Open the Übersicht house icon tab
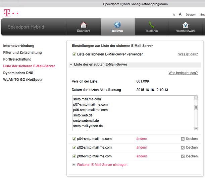Image resolution: width=205 pixels, height=178 pixels. 84,25
